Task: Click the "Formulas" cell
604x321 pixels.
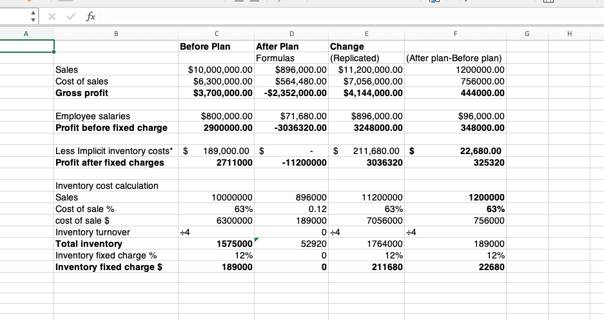Action: point(291,58)
